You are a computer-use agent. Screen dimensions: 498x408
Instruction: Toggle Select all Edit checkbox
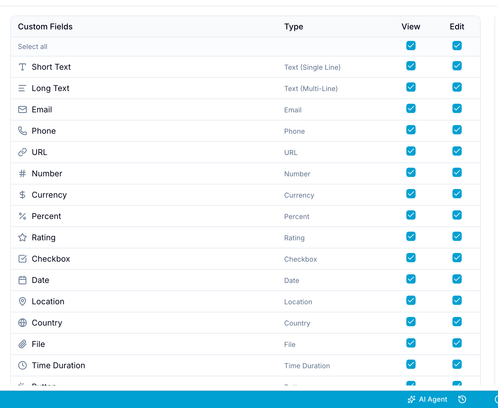point(457,46)
